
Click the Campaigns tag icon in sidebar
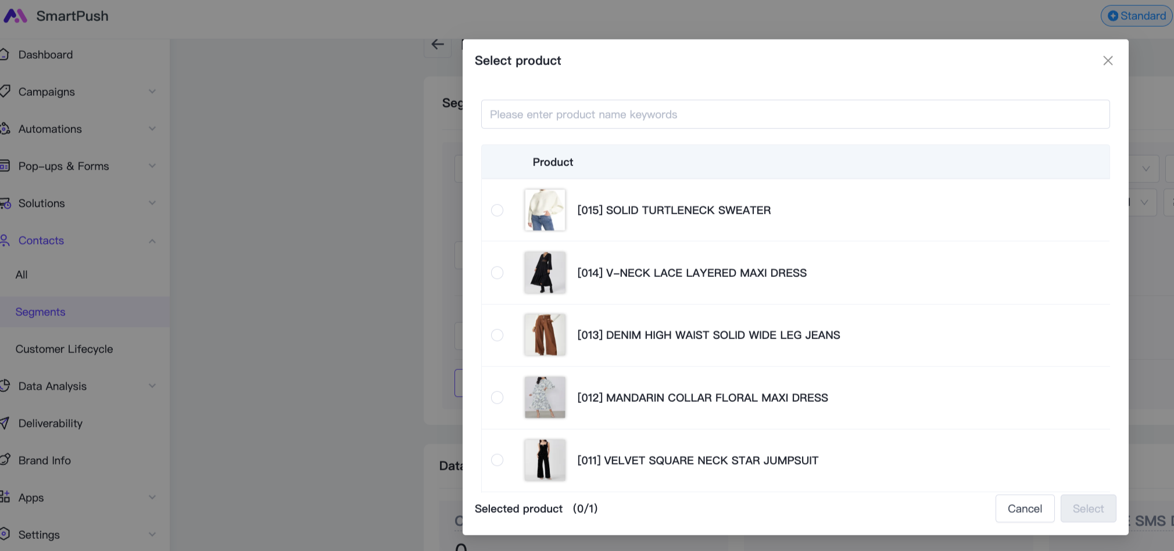click(x=5, y=91)
